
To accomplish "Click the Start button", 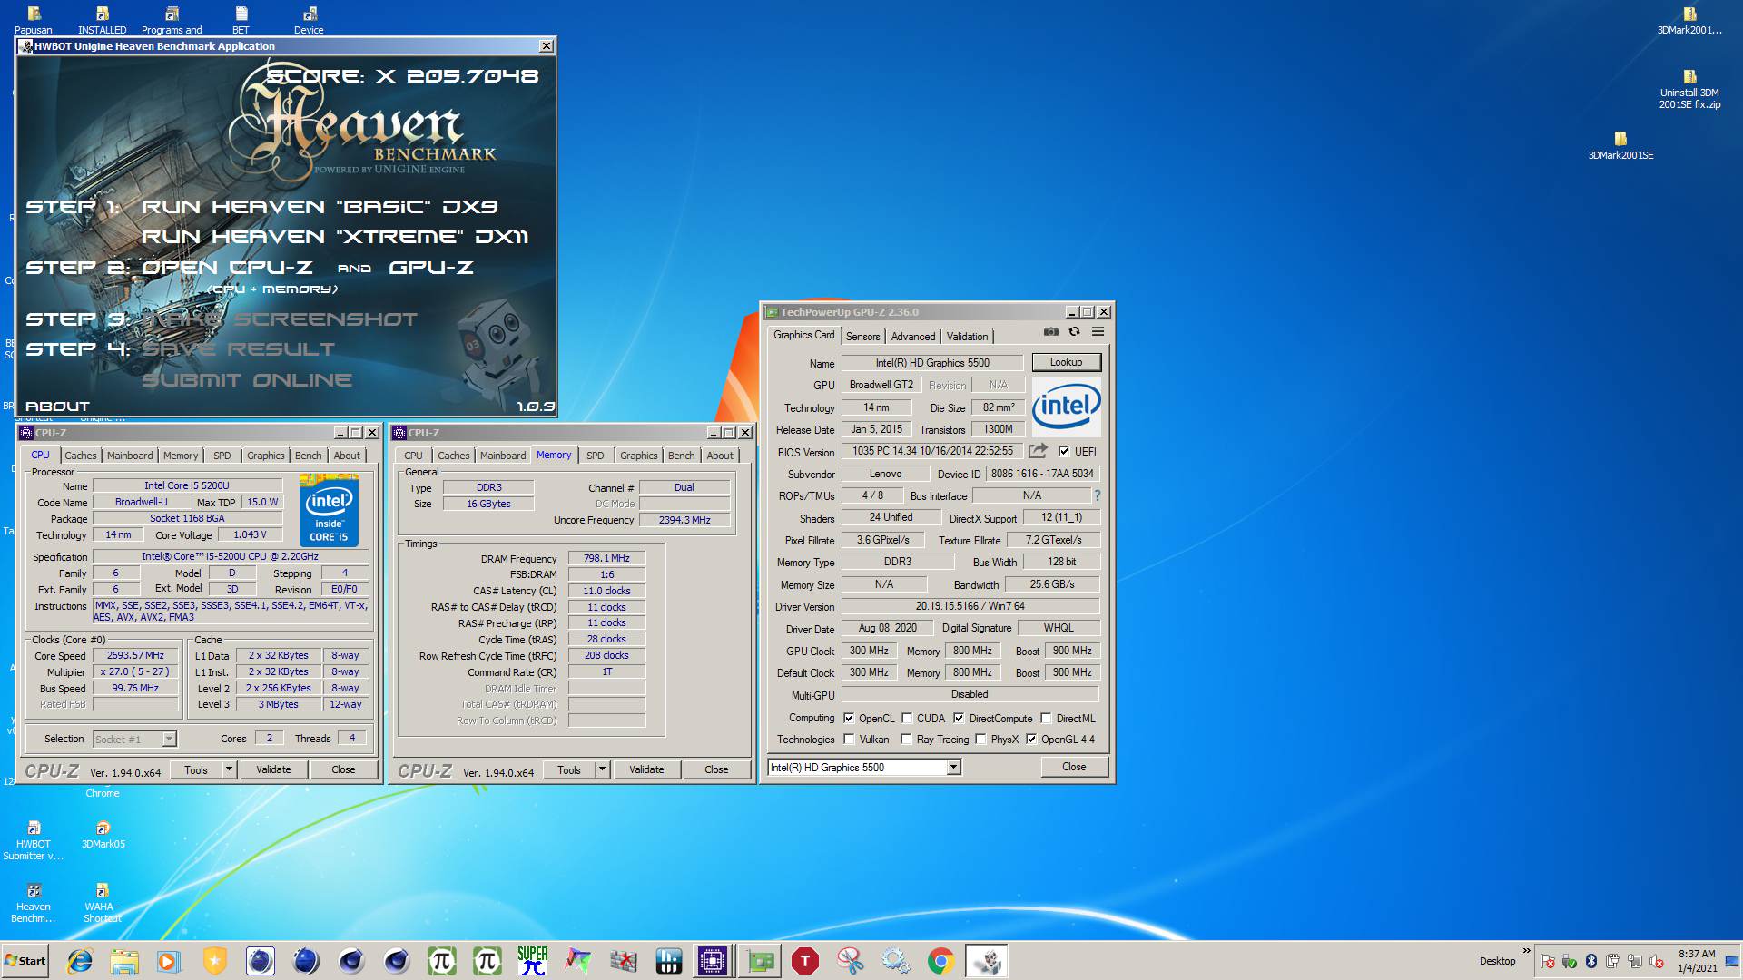I will click(25, 961).
